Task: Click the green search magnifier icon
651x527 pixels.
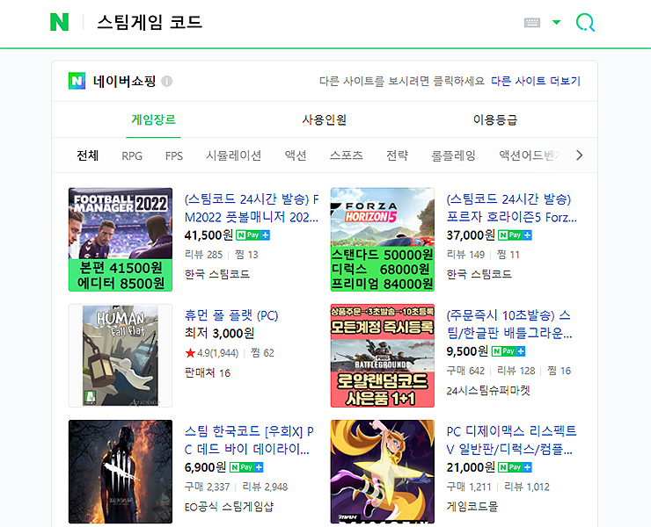Action: click(585, 22)
